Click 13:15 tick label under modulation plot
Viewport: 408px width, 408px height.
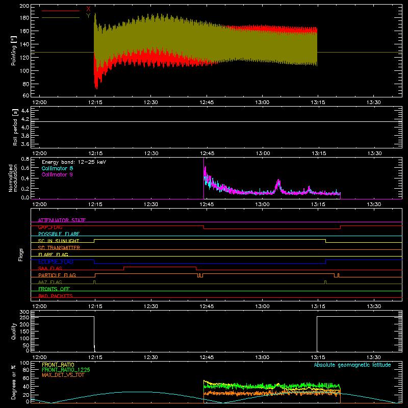(318, 205)
